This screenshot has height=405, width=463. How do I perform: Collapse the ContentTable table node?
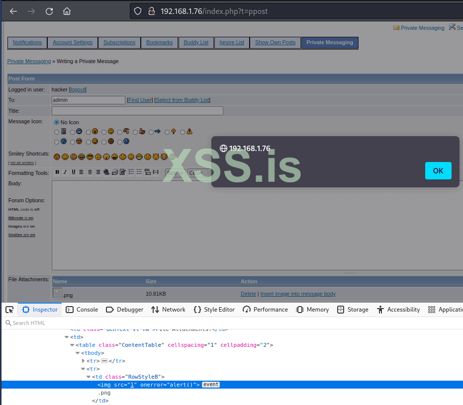72,345
